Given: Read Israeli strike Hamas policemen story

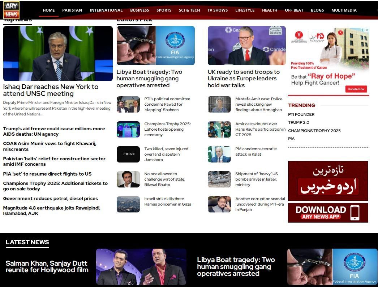Looking at the screenshot, I should (x=168, y=201).
